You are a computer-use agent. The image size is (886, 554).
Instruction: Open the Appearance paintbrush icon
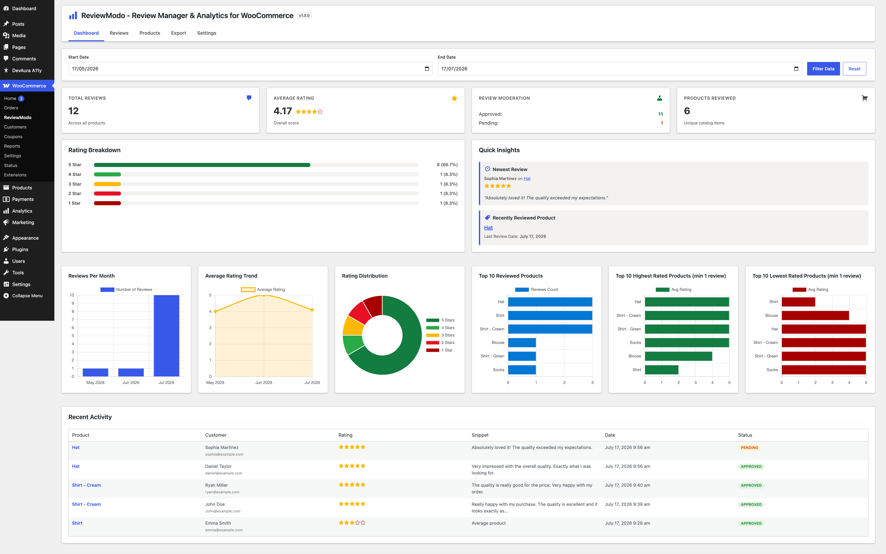[6, 238]
